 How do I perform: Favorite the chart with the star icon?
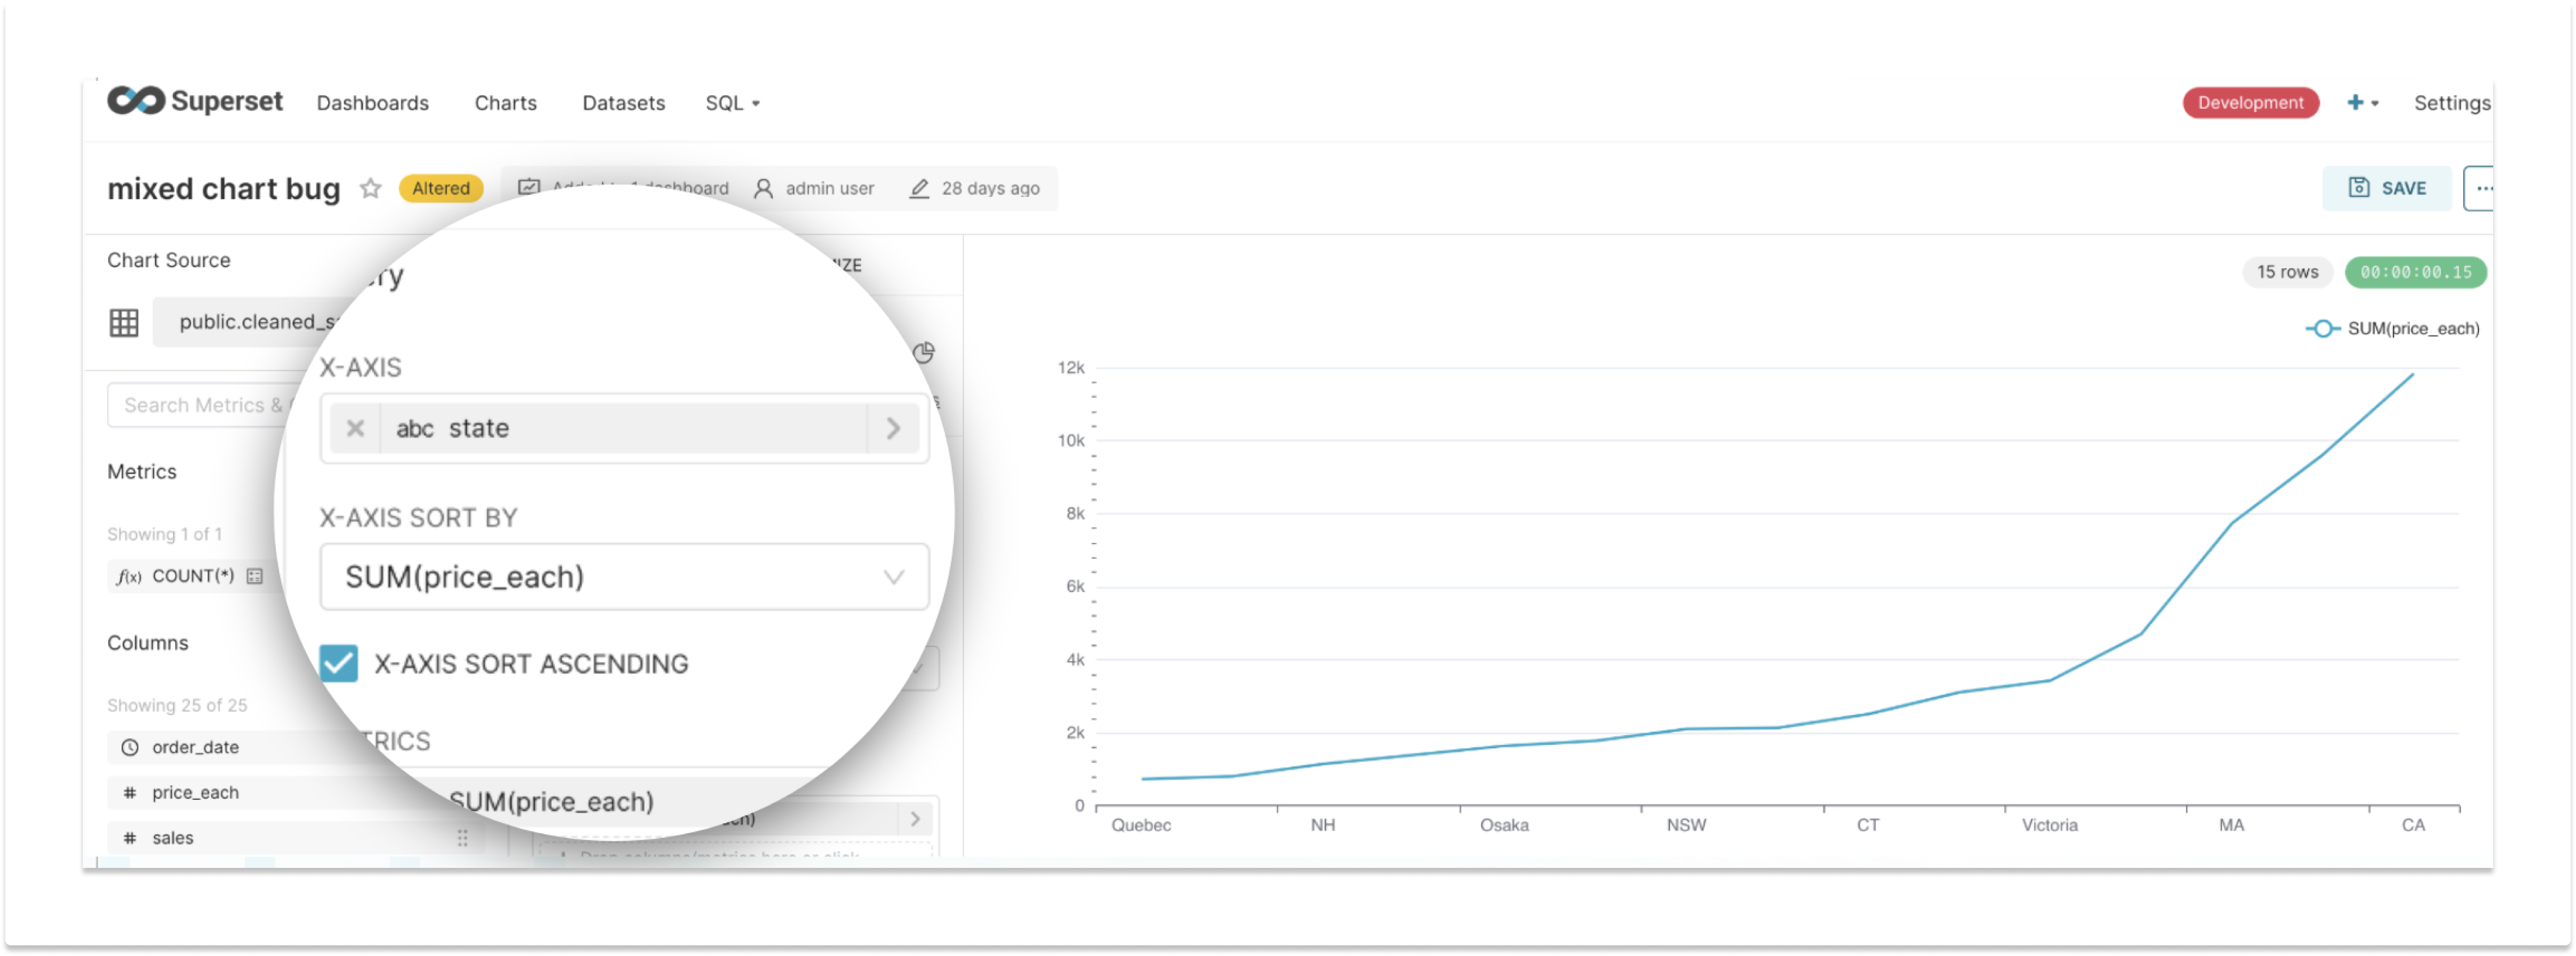tap(370, 188)
